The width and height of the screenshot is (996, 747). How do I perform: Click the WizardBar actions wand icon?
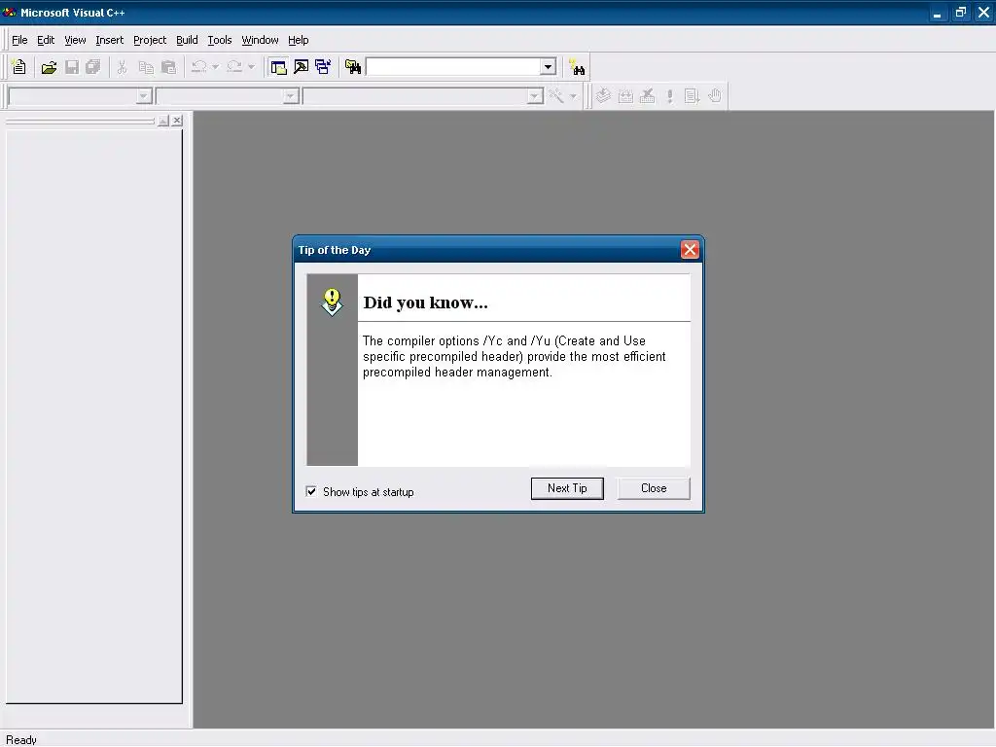(x=556, y=96)
